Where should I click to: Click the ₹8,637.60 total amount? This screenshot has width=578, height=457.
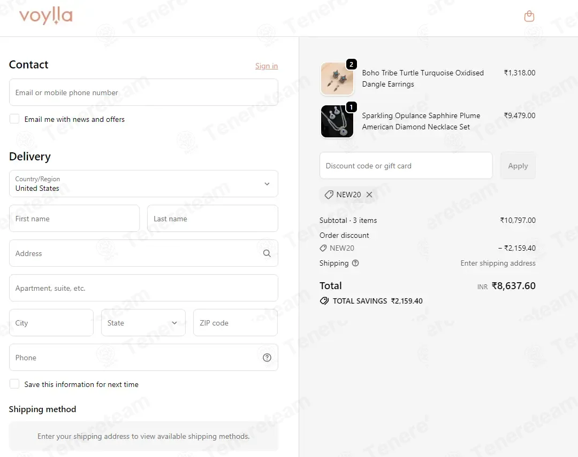(513, 286)
